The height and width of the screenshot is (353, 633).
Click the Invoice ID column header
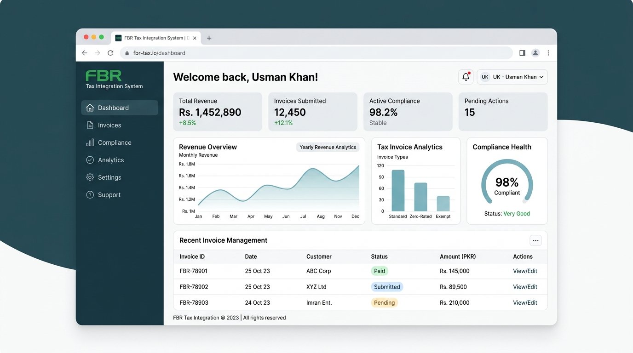click(192, 256)
